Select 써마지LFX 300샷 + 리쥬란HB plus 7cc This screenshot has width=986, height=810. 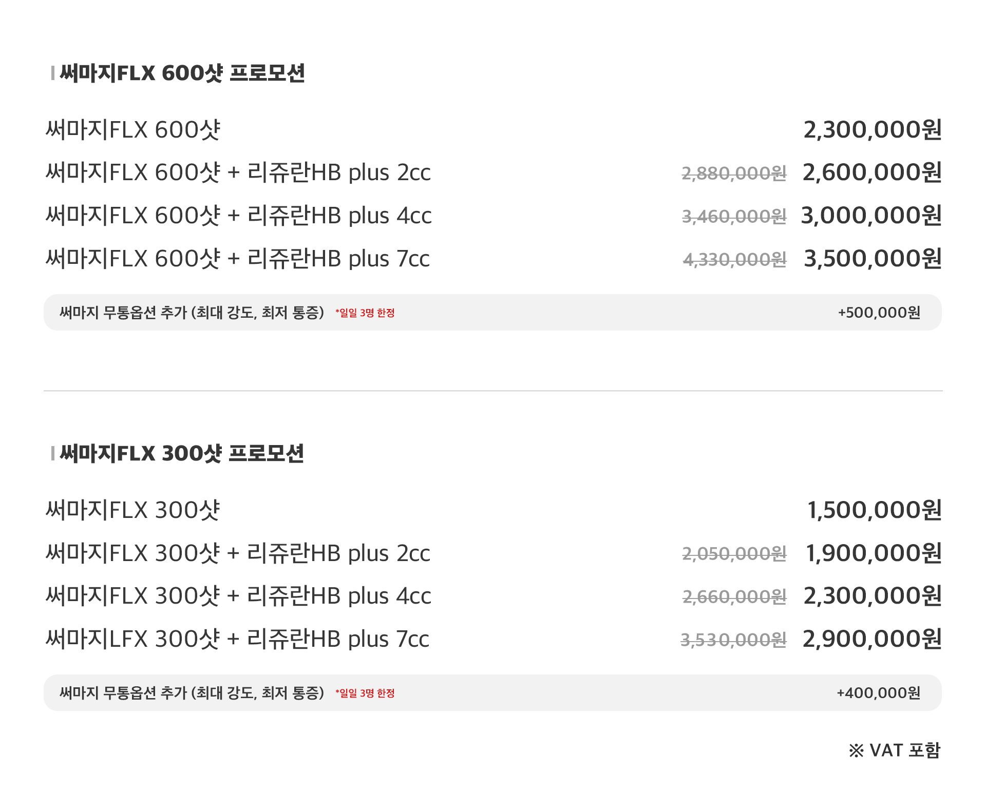237,639
